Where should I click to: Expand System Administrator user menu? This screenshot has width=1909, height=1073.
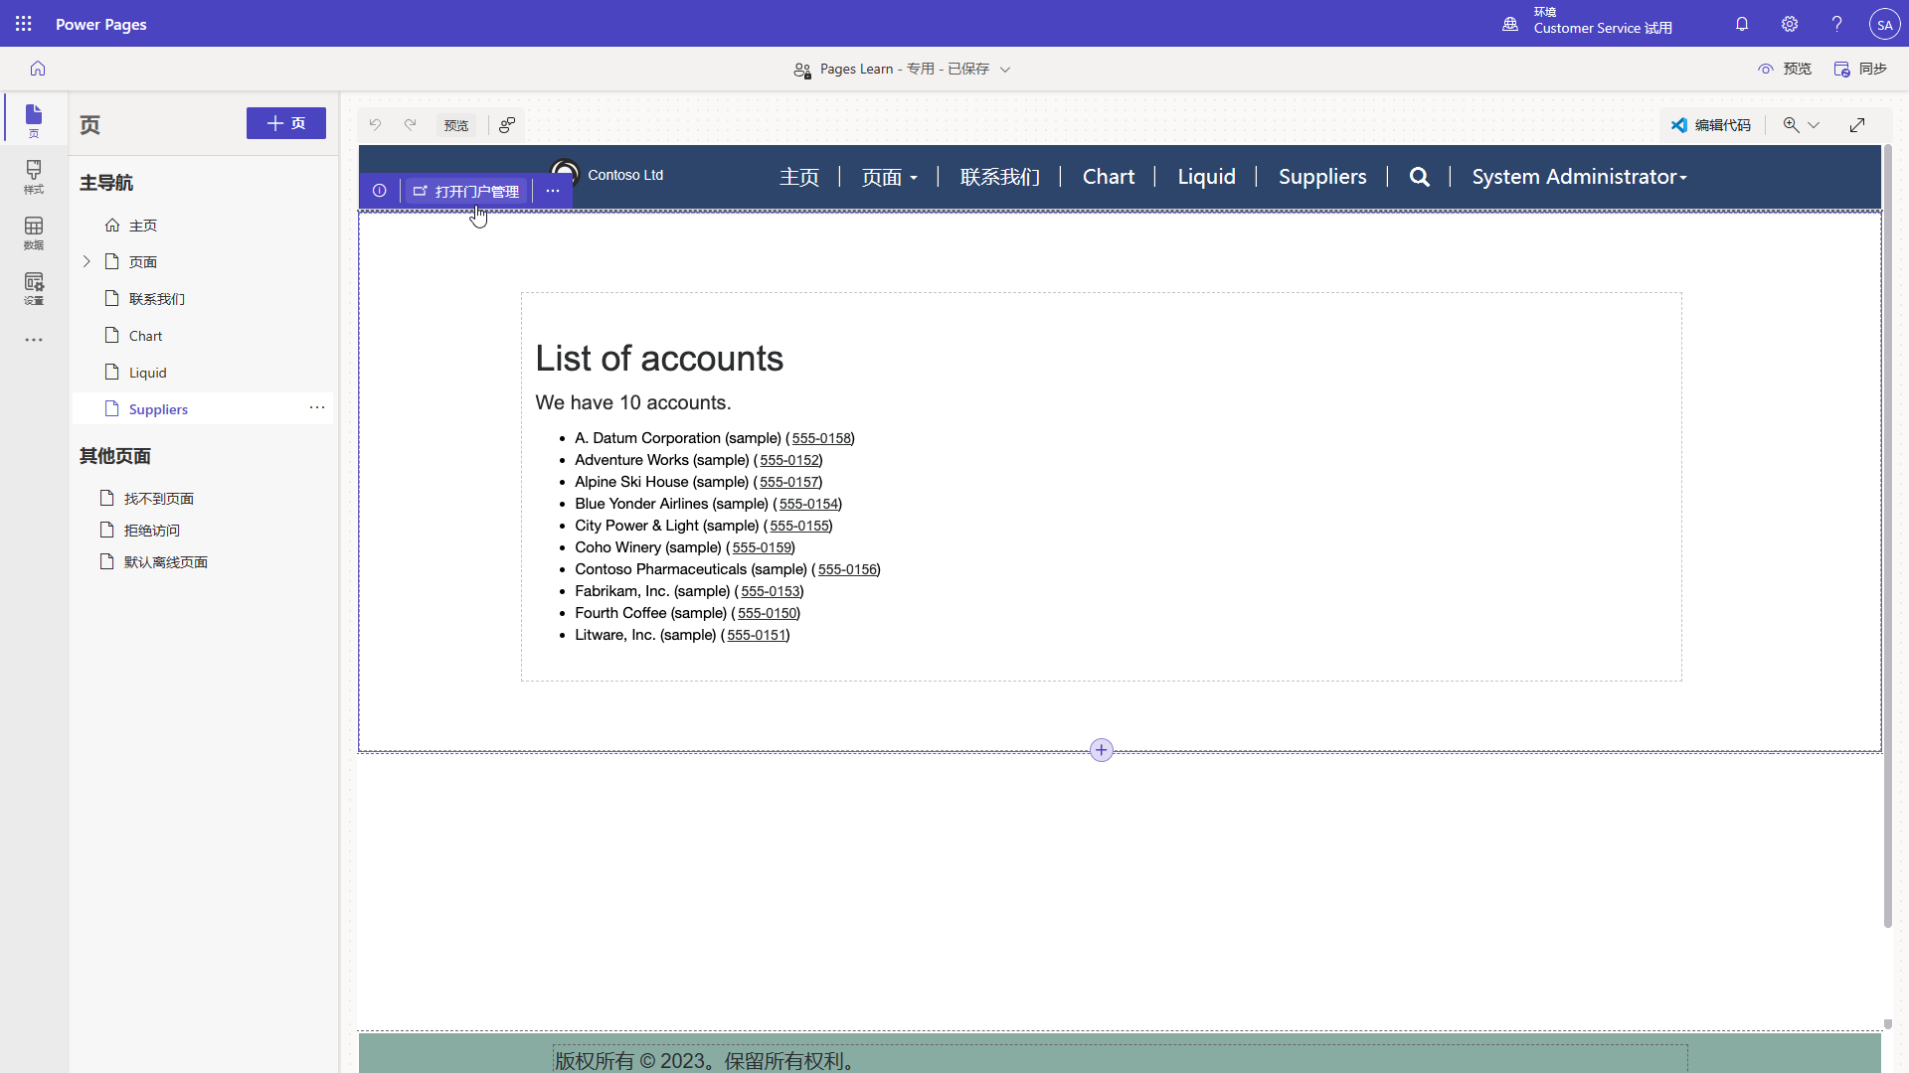[x=1579, y=177]
